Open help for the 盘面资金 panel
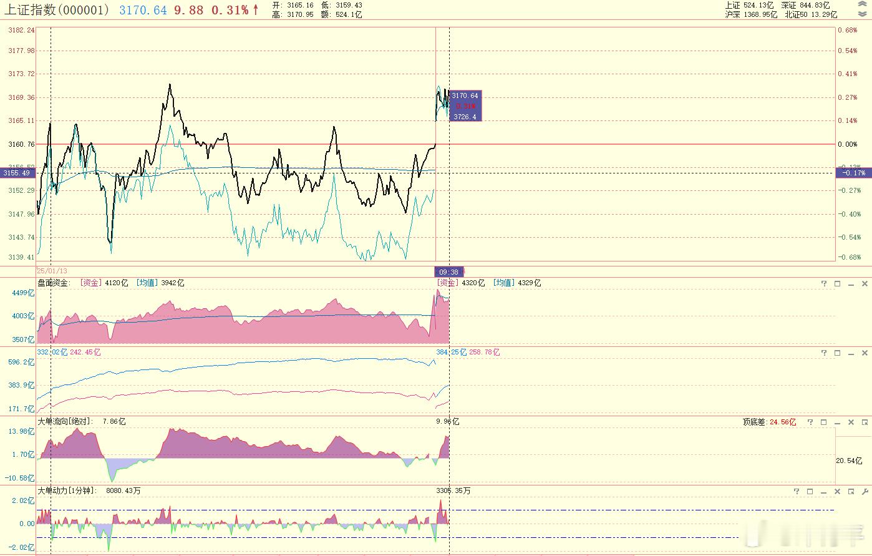This screenshot has height=556, width=872. 823,283
